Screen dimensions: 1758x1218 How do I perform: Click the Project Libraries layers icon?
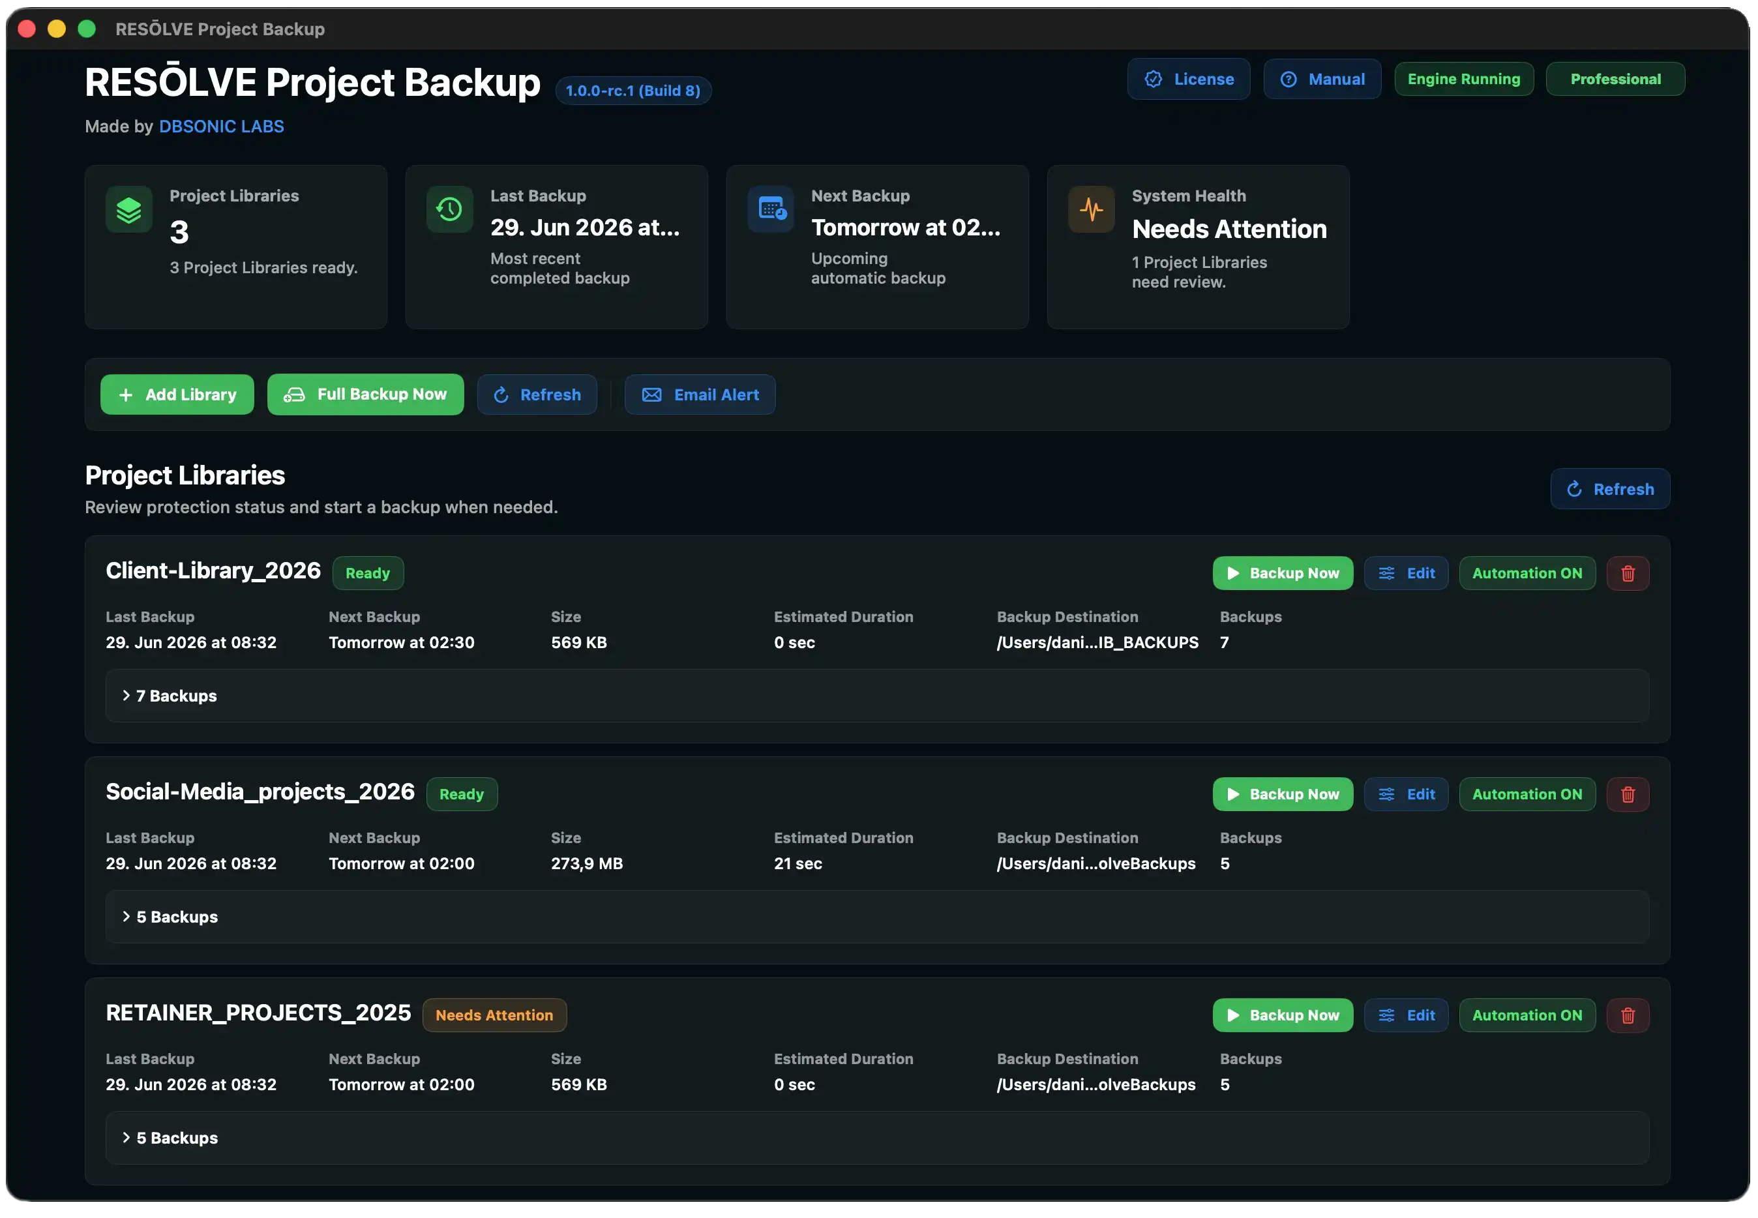tap(129, 209)
